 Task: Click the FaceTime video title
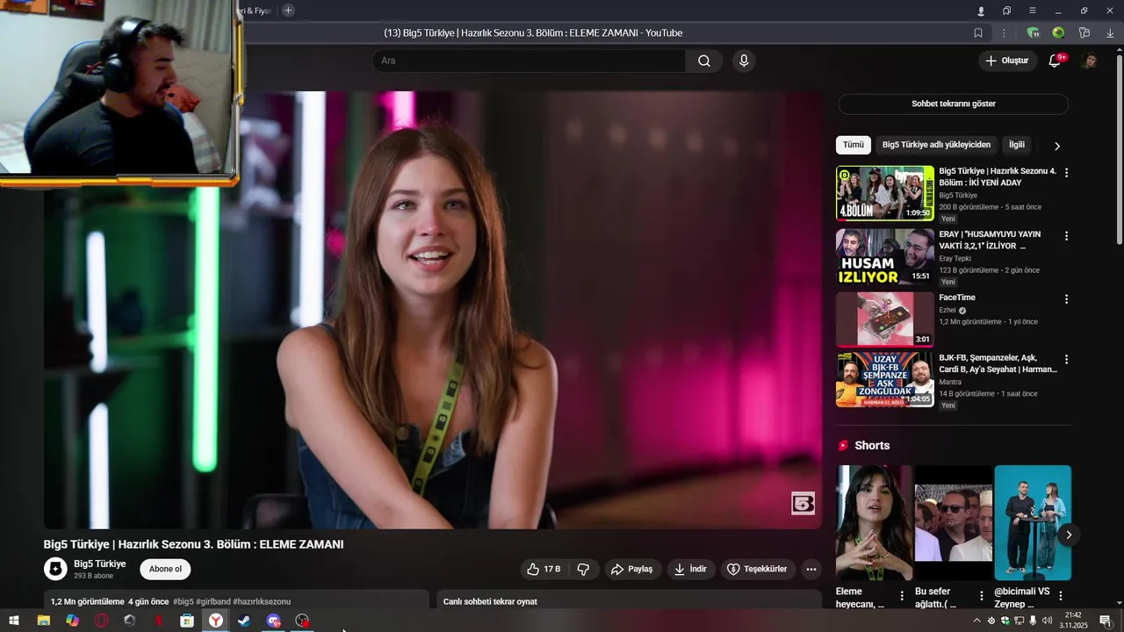tap(957, 298)
